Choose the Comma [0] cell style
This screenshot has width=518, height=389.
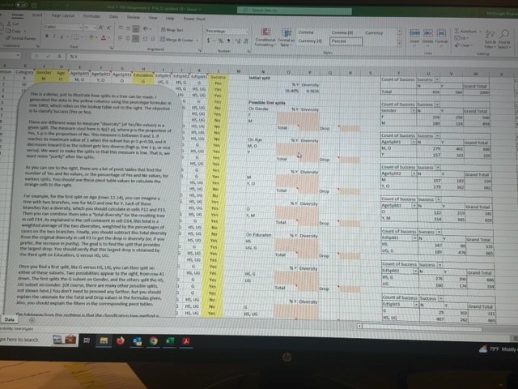click(x=342, y=32)
